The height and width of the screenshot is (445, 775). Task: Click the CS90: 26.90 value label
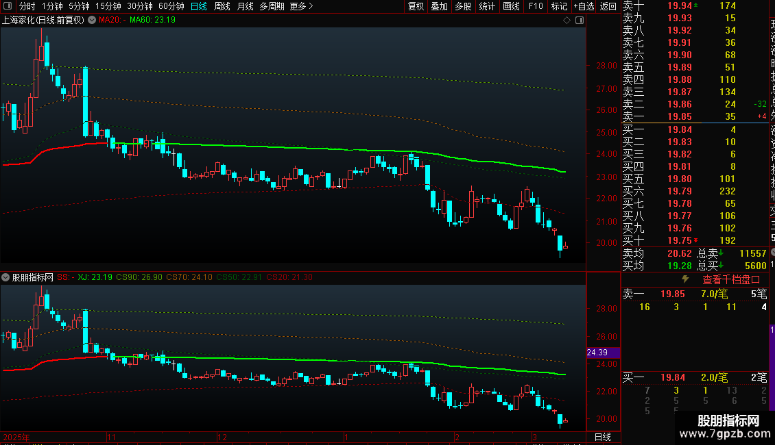[139, 277]
